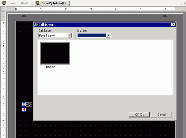The height and width of the screenshot is (138, 186).
Task: Click the Base 1 tab screen icon
Action: click(4, 3)
